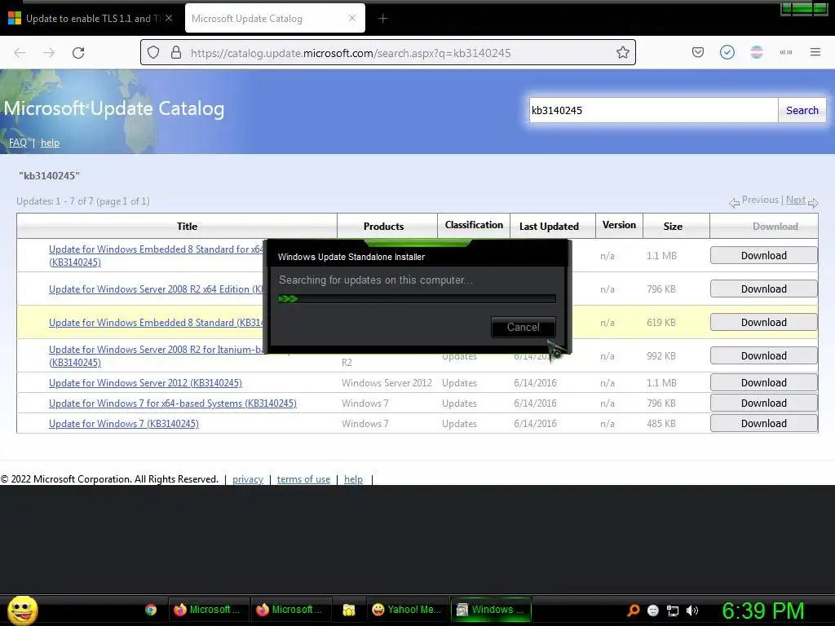The height and width of the screenshot is (626, 835).
Task: Click the Previous page arrow icon
Action: pyautogui.click(x=735, y=202)
